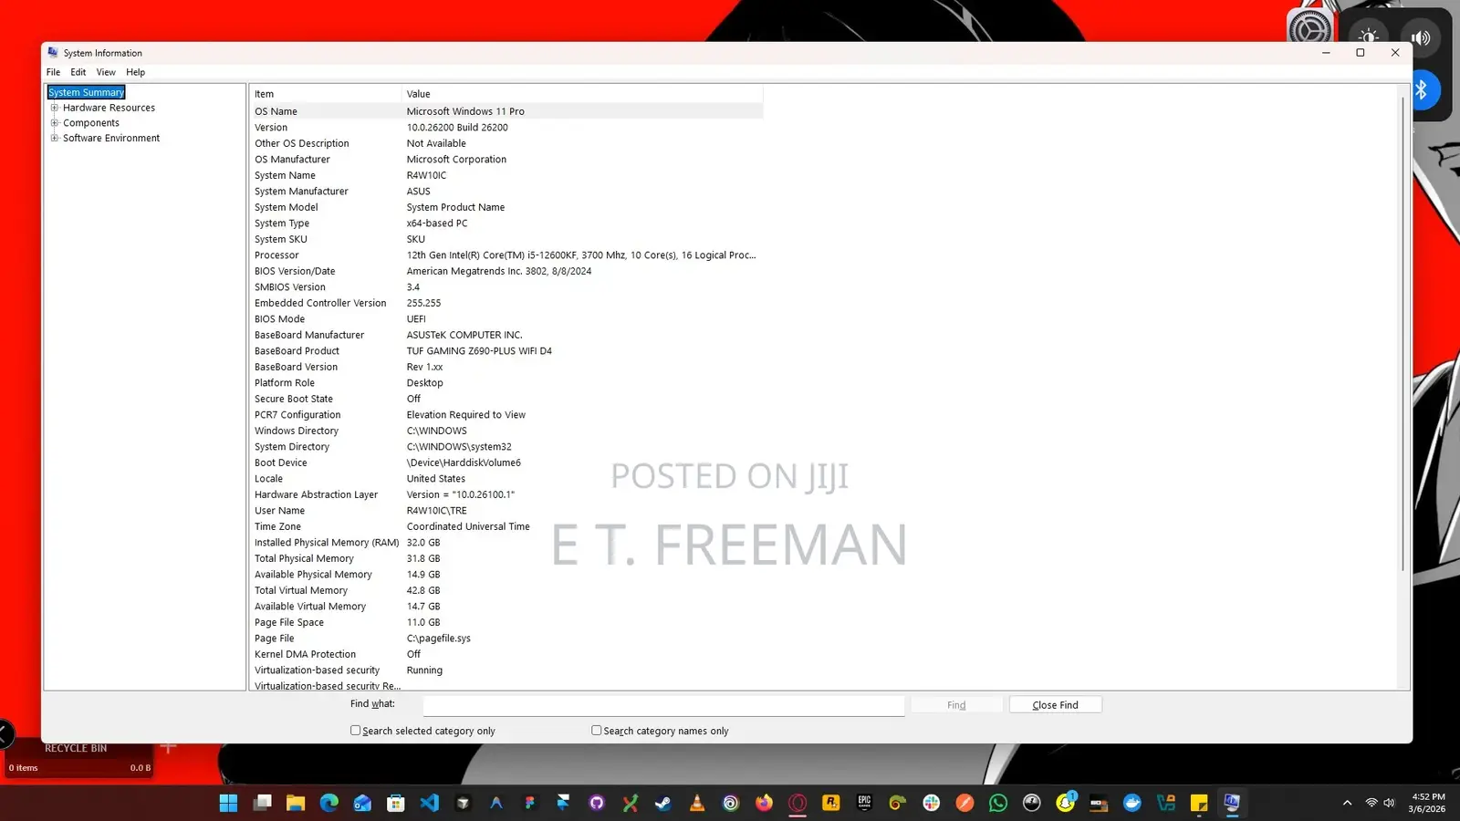Select the Components category label
This screenshot has width=1460, height=821.
point(91,123)
